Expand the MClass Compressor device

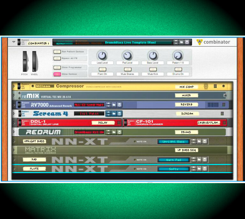(14, 86)
